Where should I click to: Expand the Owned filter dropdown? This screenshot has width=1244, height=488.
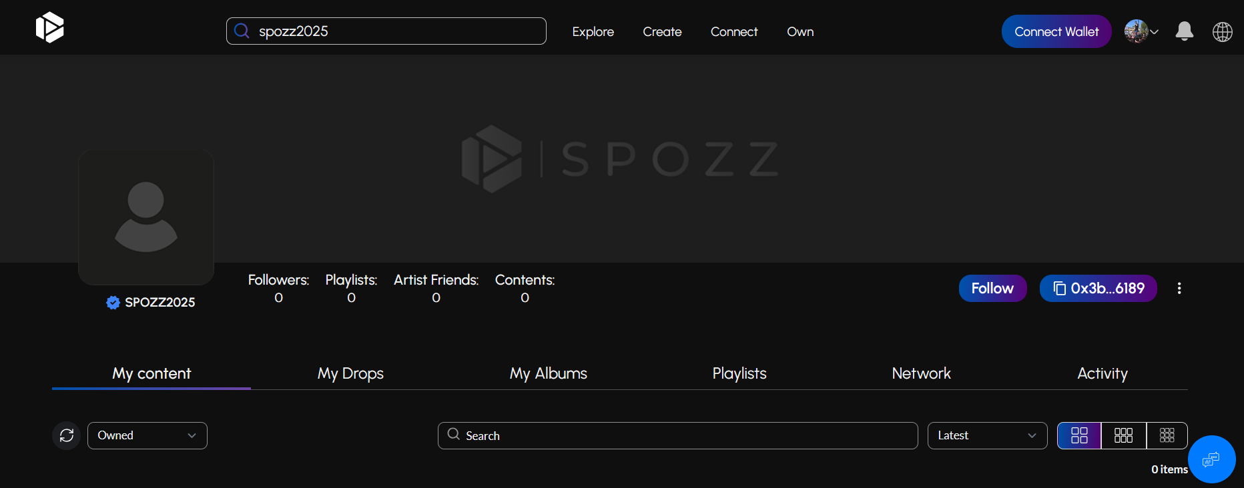point(147,435)
